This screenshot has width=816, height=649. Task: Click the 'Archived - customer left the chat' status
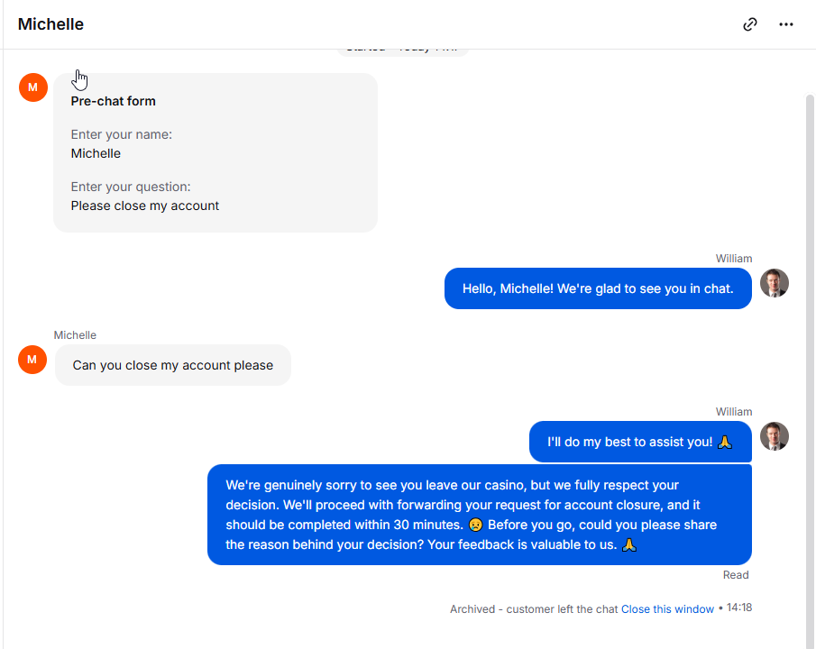pos(534,609)
